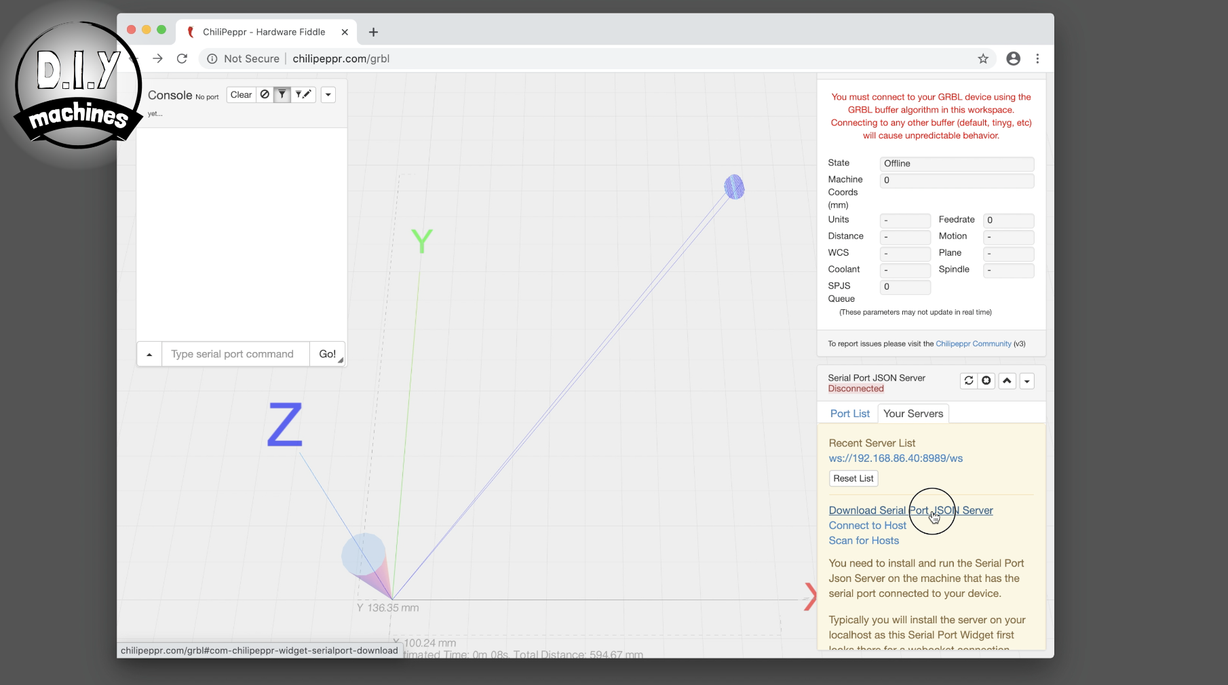Viewport: 1228px width, 685px height.
Task: Open a new browser tab
Action: 373,32
